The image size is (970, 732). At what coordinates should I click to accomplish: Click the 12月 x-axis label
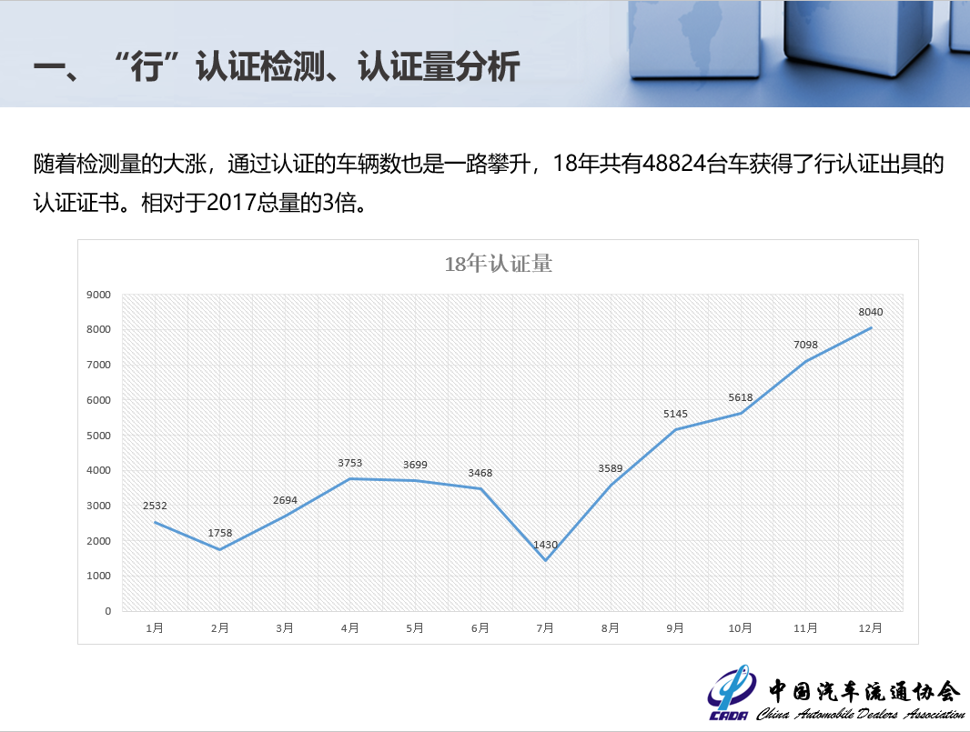[x=871, y=627]
